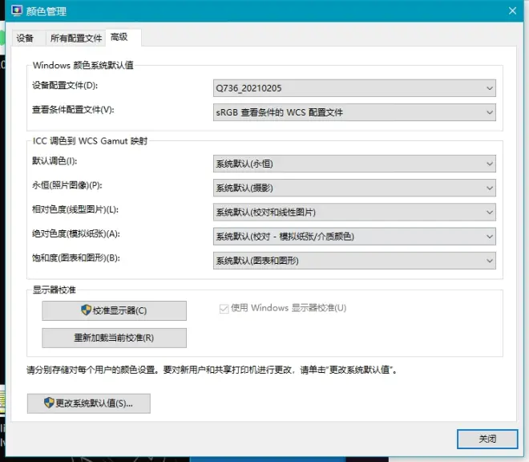Screen dimensions: 529x462
Task: Click the 饱和度(图表和图形)(B): label
Action: tap(76, 258)
